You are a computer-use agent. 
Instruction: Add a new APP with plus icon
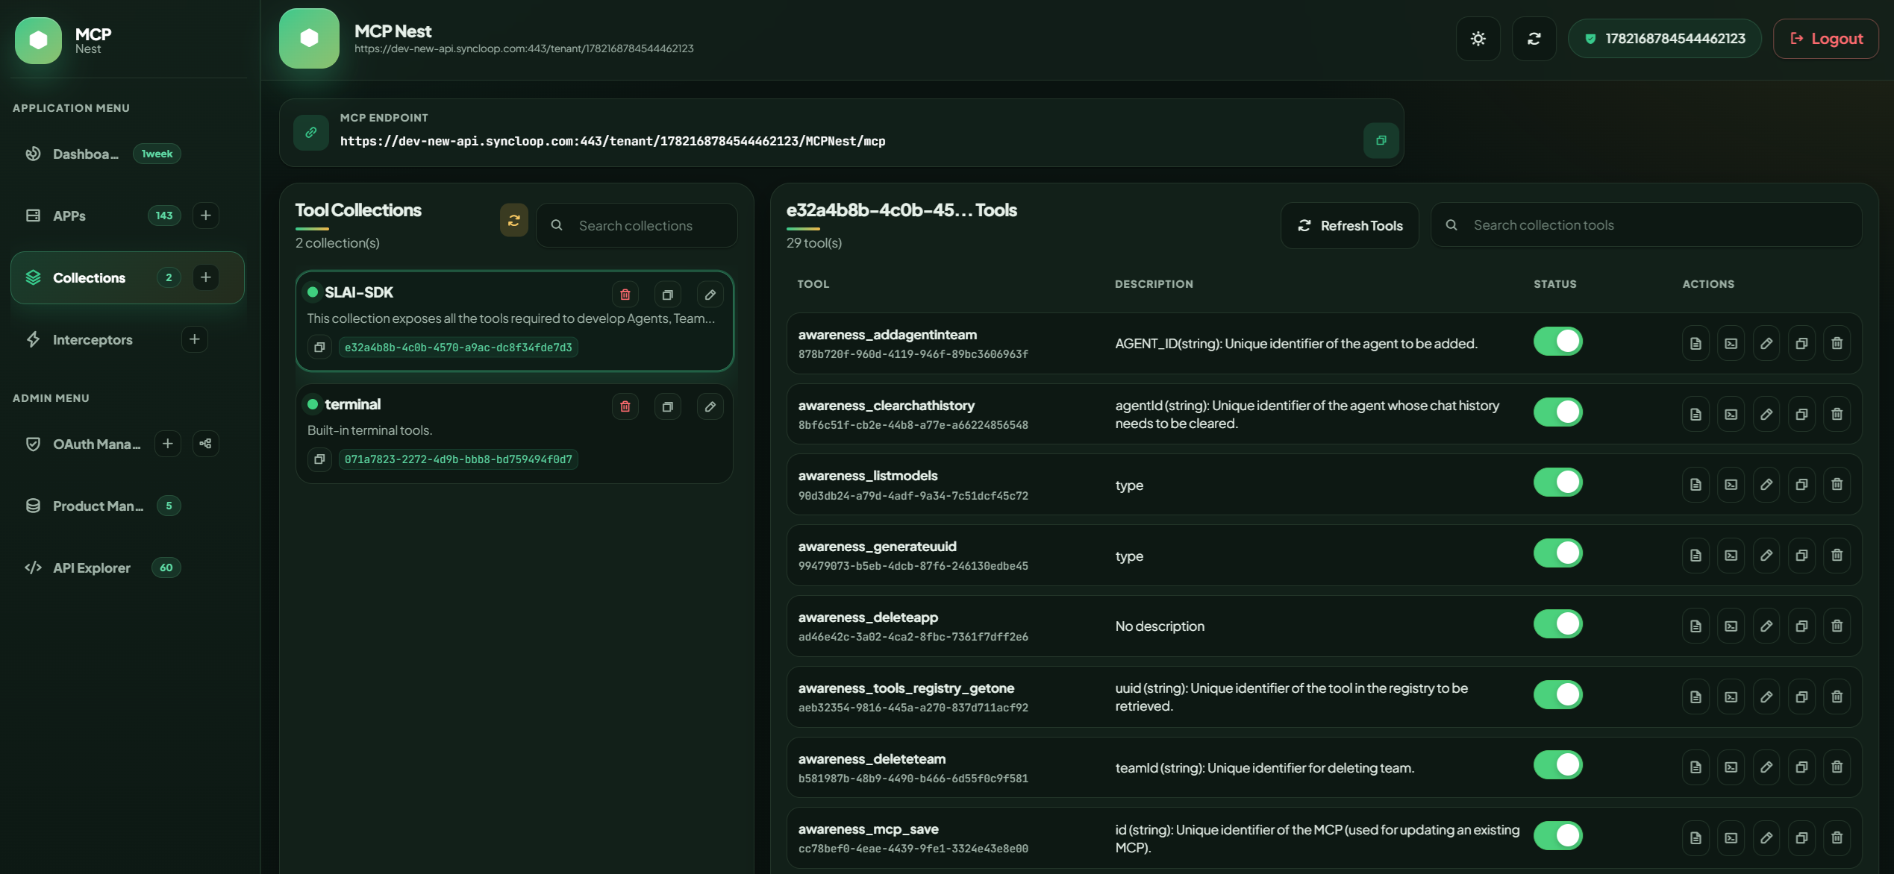205,216
